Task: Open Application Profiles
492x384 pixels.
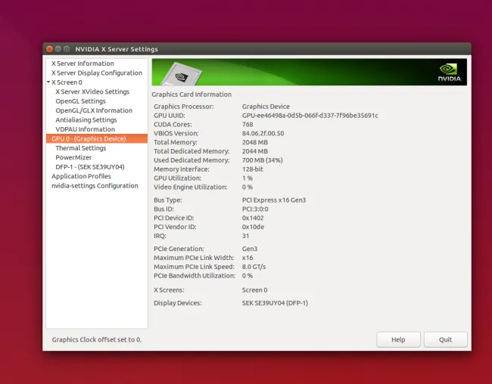Action: (81, 176)
